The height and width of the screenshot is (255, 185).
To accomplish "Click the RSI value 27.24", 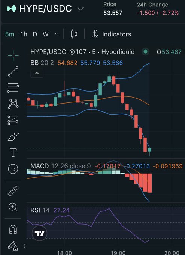I will point(61,210).
